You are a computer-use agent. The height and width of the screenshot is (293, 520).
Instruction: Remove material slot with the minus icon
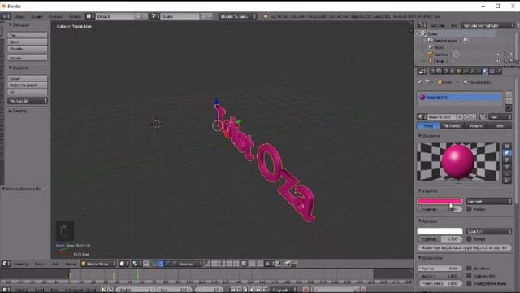509,101
